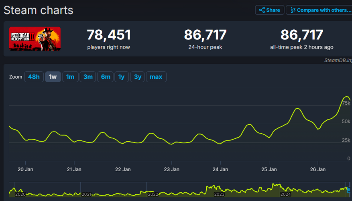Image resolution: width=352 pixels, height=201 pixels.
Task: Click 2022 in the navigator timeline
Action: [x=153, y=194]
